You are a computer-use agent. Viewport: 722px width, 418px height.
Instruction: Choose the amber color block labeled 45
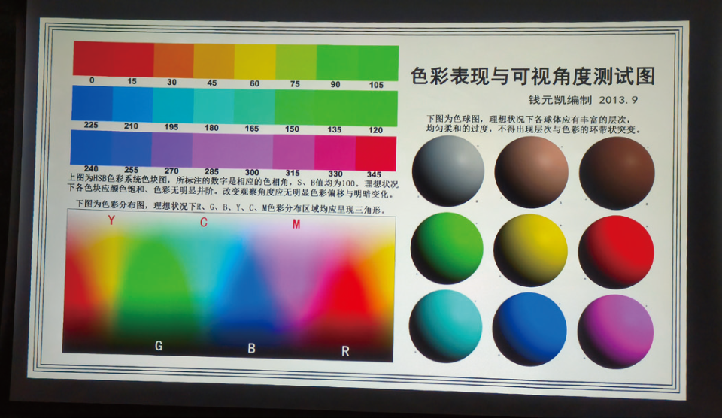[214, 61]
